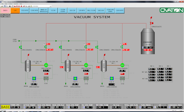Click the separator tank of pump C
Image resolution: width=184 pixels, height=112 pixels.
click(x=104, y=66)
